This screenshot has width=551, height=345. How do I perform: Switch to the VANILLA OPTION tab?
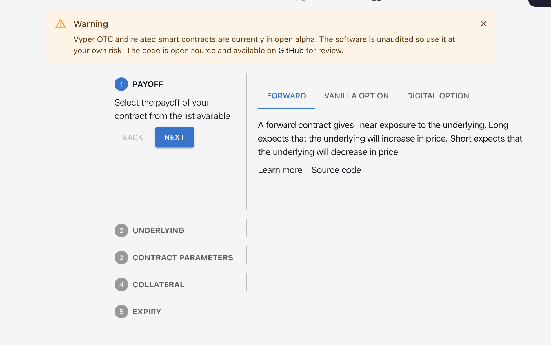(357, 96)
